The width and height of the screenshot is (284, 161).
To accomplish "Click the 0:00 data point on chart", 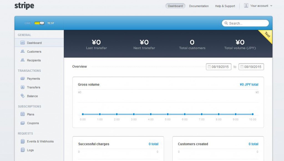I will [83, 114].
